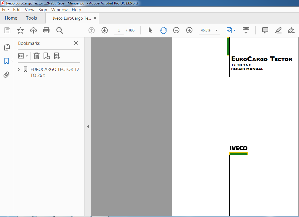Print the document with printer icon

tap(46, 30)
